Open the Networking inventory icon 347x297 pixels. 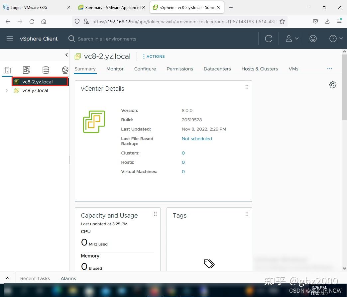65,70
